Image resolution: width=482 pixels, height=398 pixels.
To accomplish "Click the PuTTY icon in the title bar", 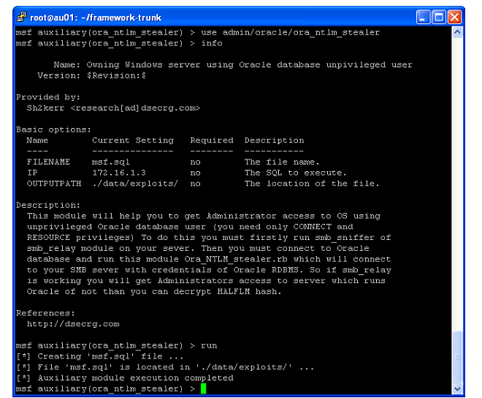I will [22, 17].
